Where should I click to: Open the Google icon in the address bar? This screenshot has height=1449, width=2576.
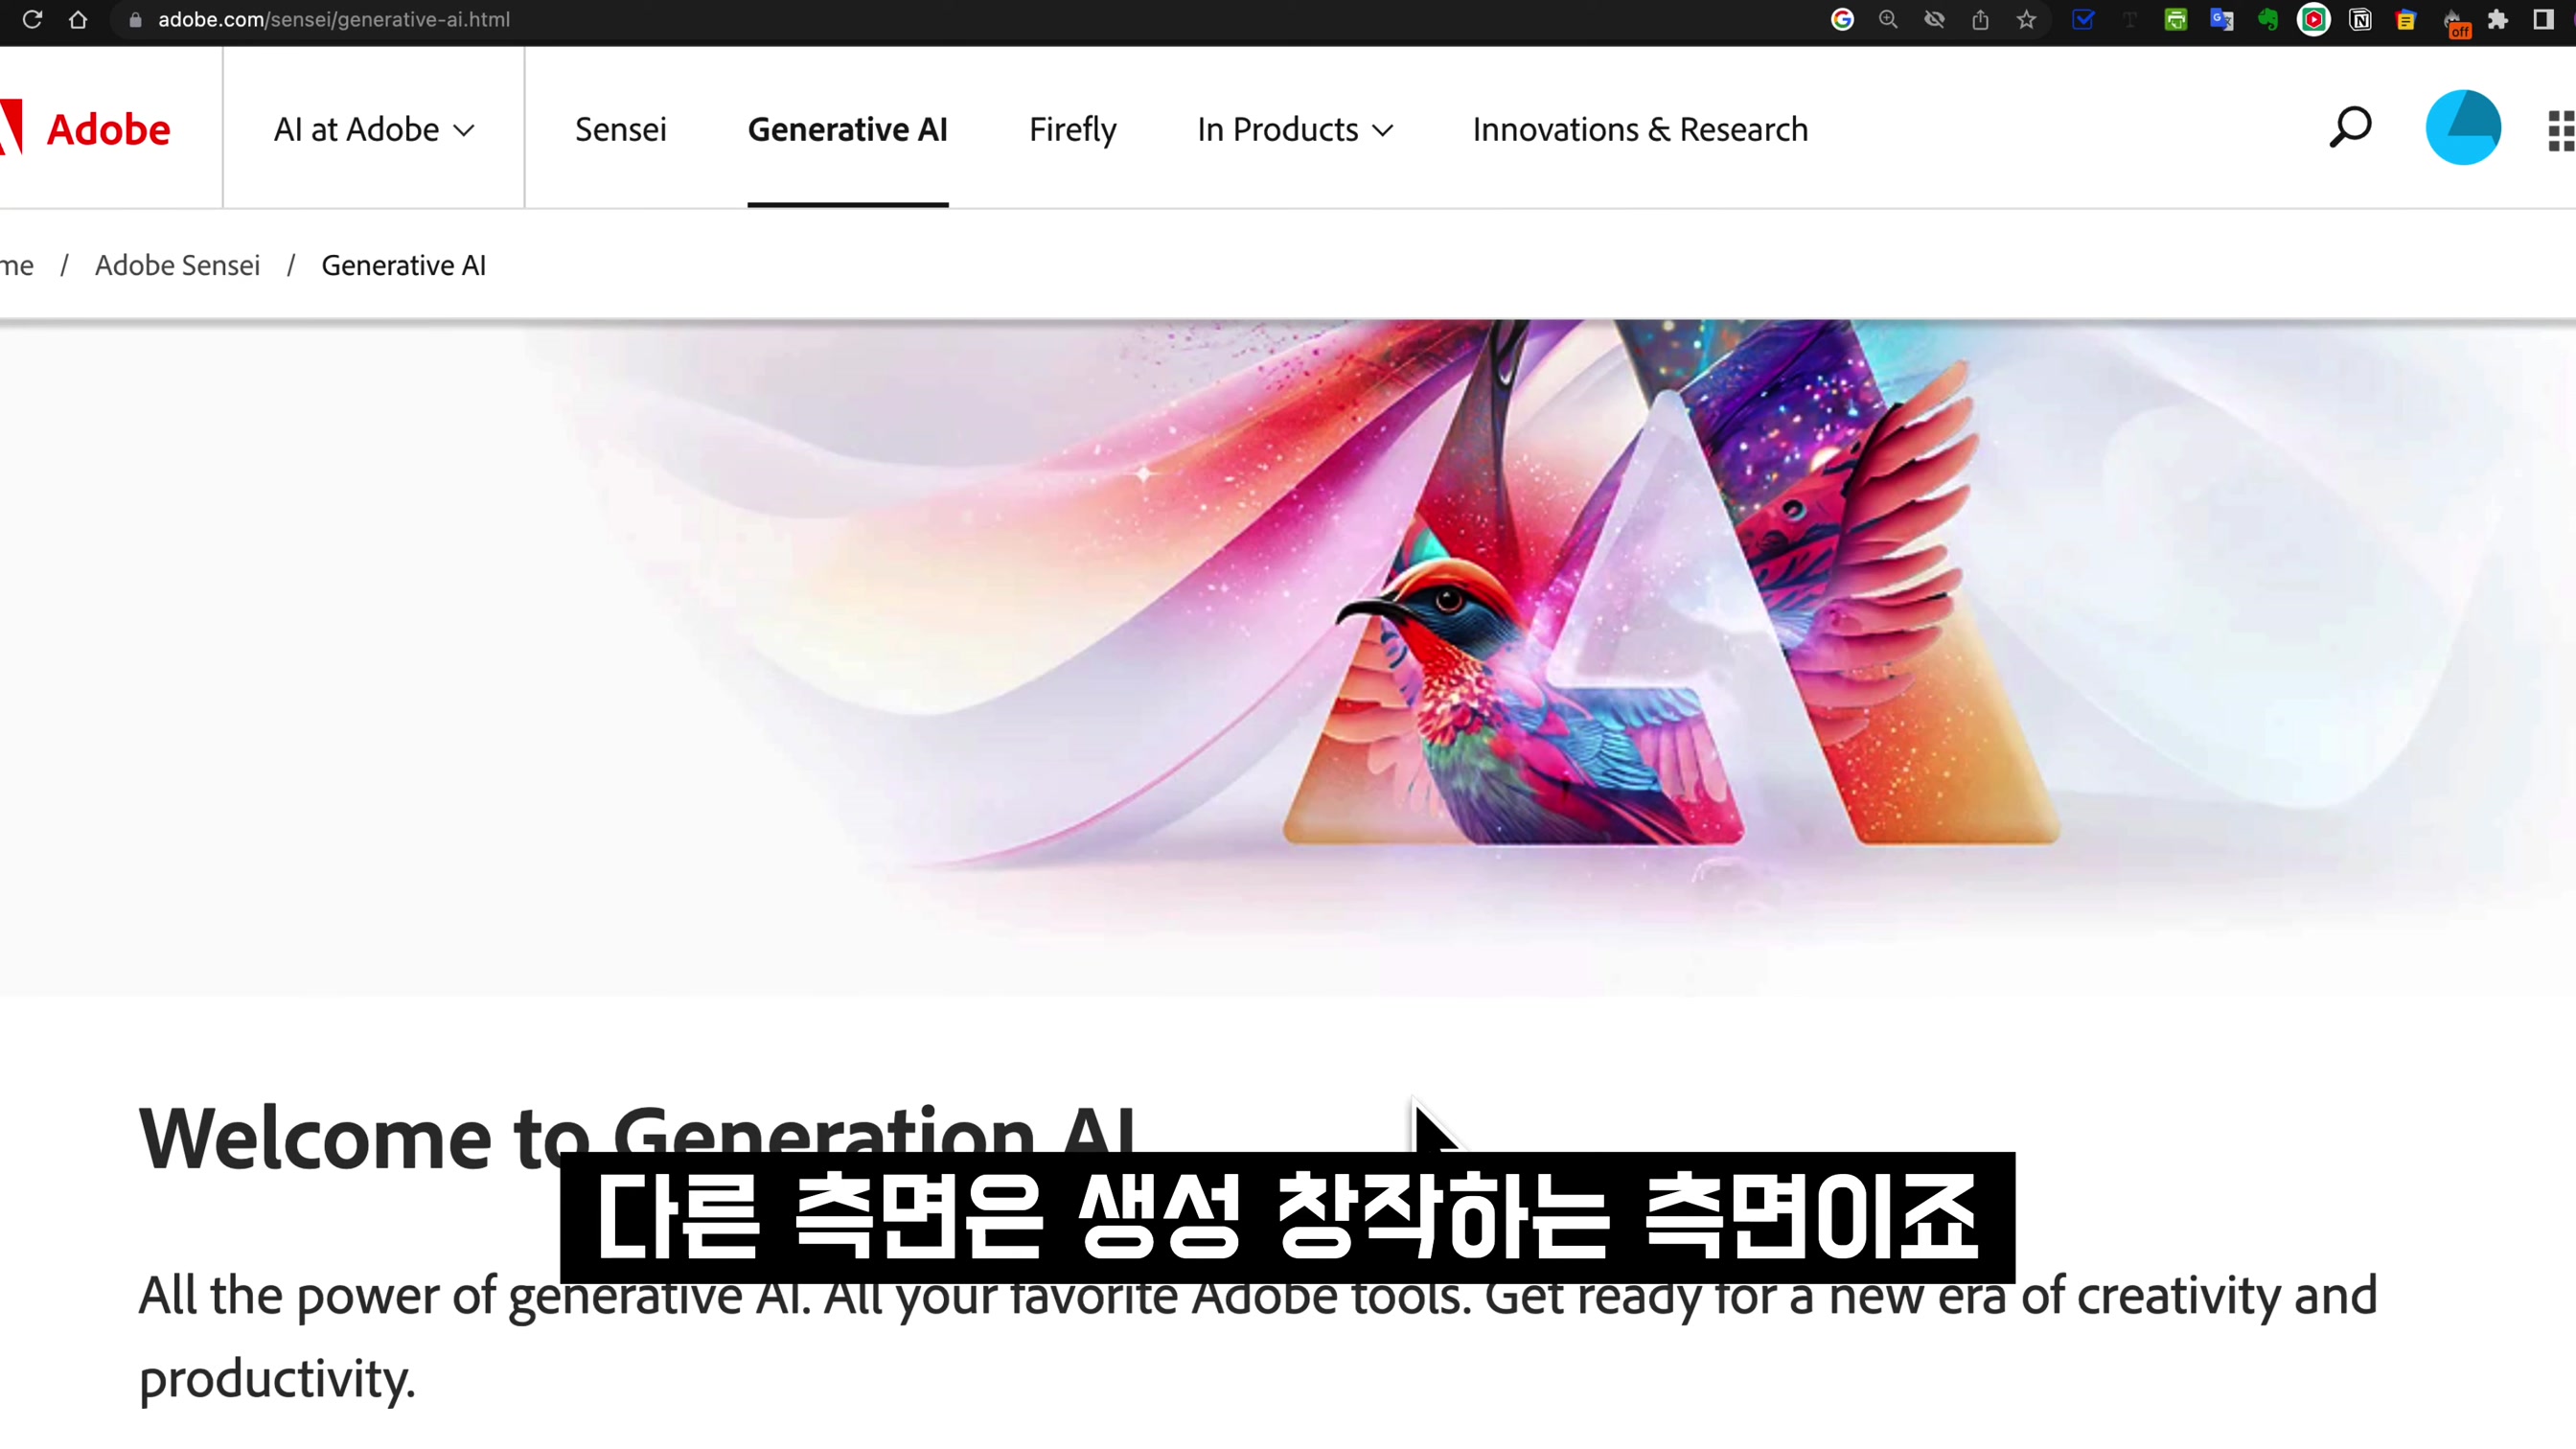click(1842, 19)
